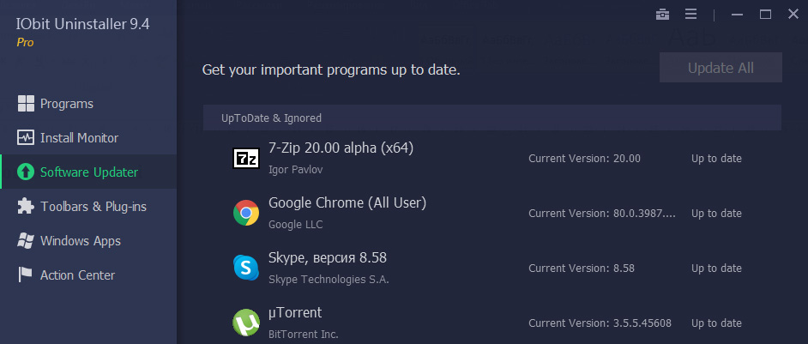Click the Action Center flag icon

(x=26, y=275)
